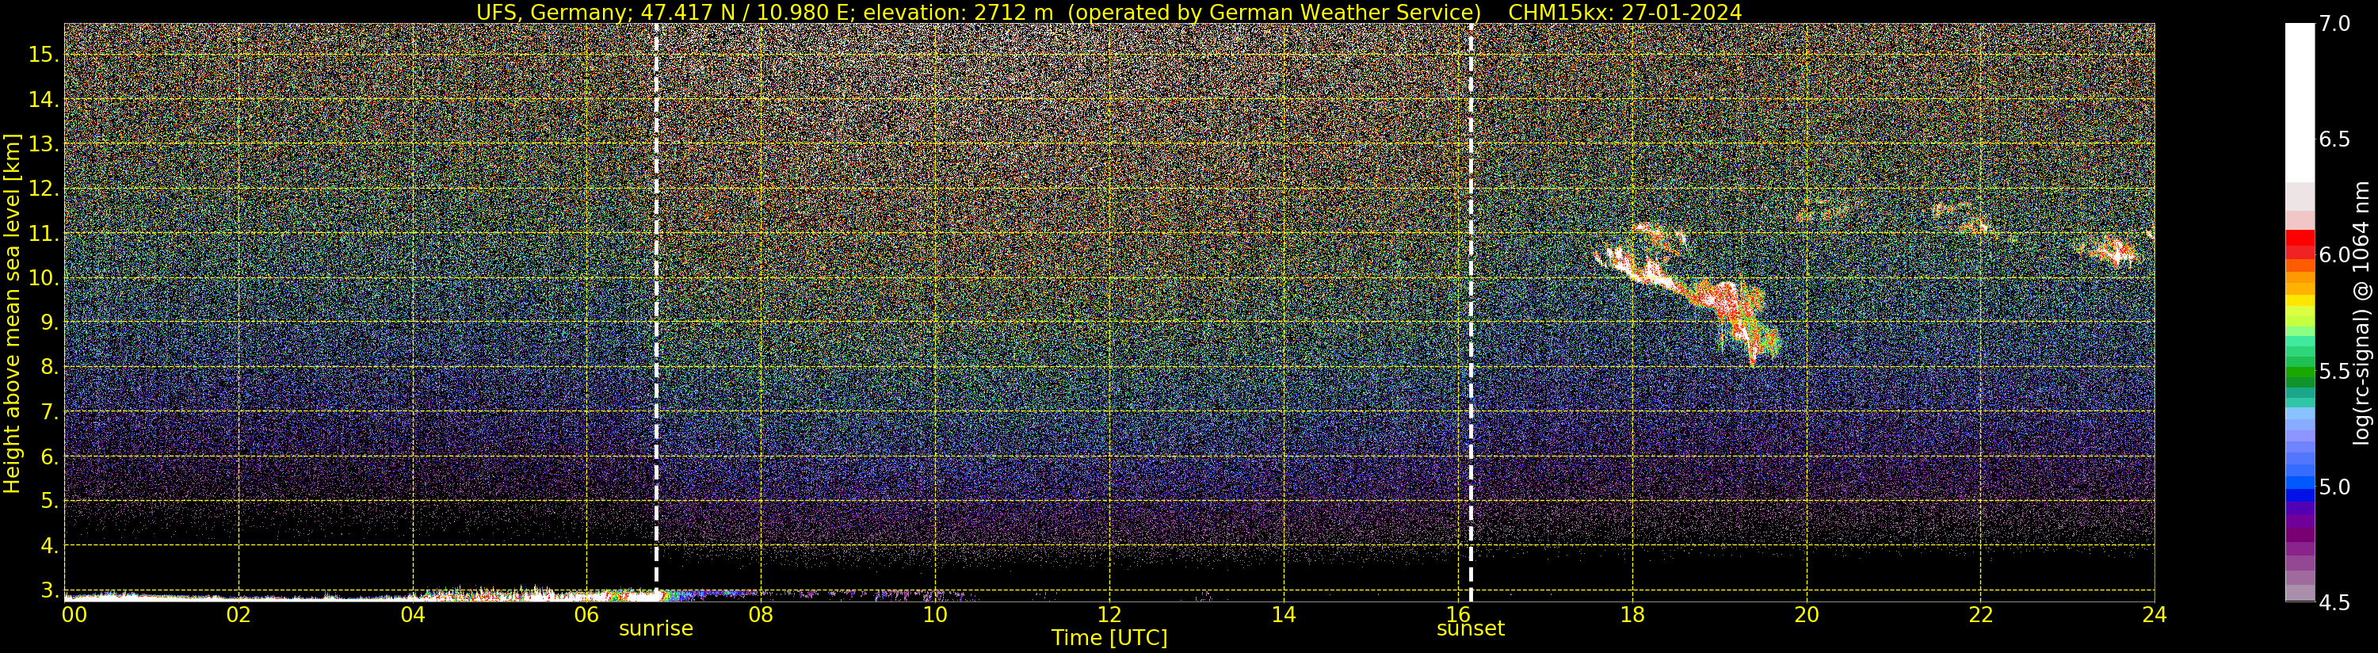
Task: Click the height tick label '12.'
Action: 44,189
